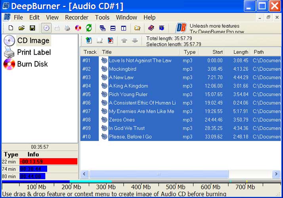Minimize the inner Audio CD document window
This screenshot has height=198, width=283.
(260, 18)
